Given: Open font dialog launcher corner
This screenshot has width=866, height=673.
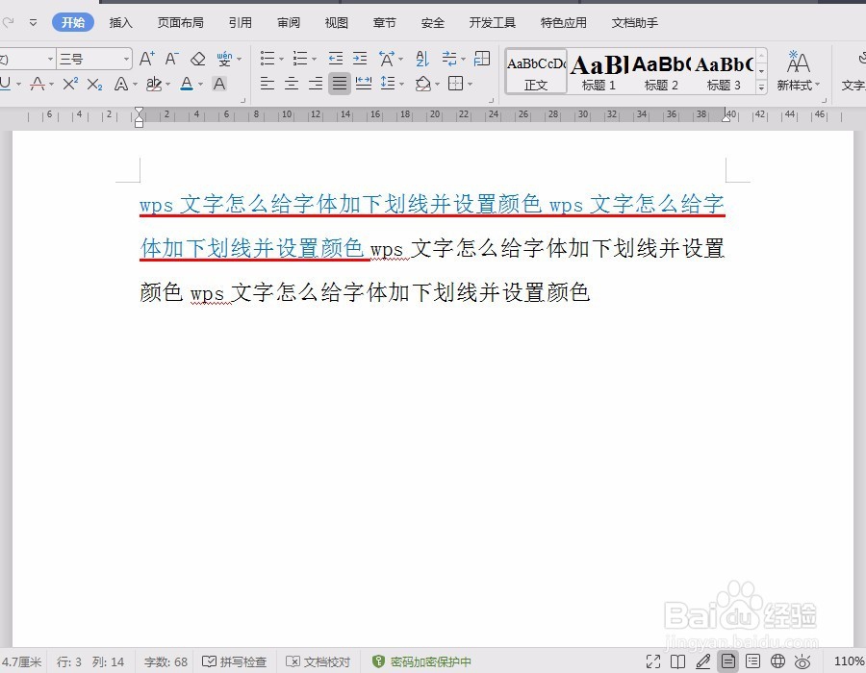Looking at the screenshot, I should 242,100.
